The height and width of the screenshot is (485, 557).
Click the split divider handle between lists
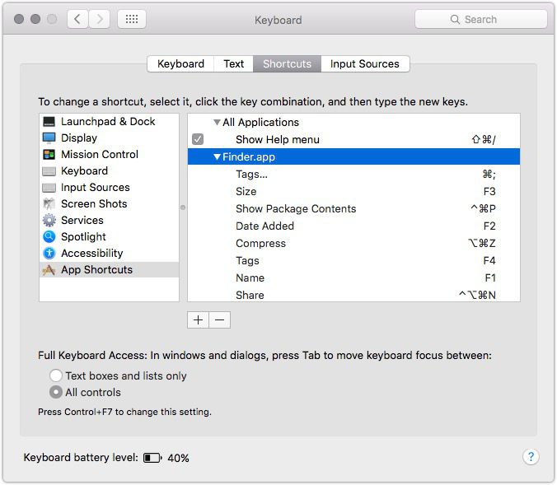(183, 208)
